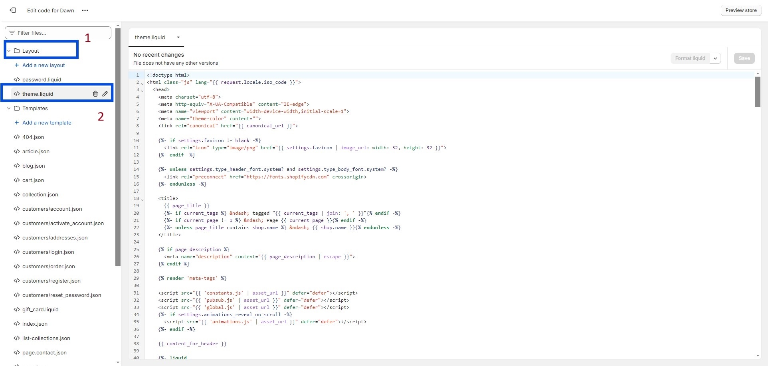Select theme.liquid in the file tree
The height and width of the screenshot is (366, 768).
[38, 94]
